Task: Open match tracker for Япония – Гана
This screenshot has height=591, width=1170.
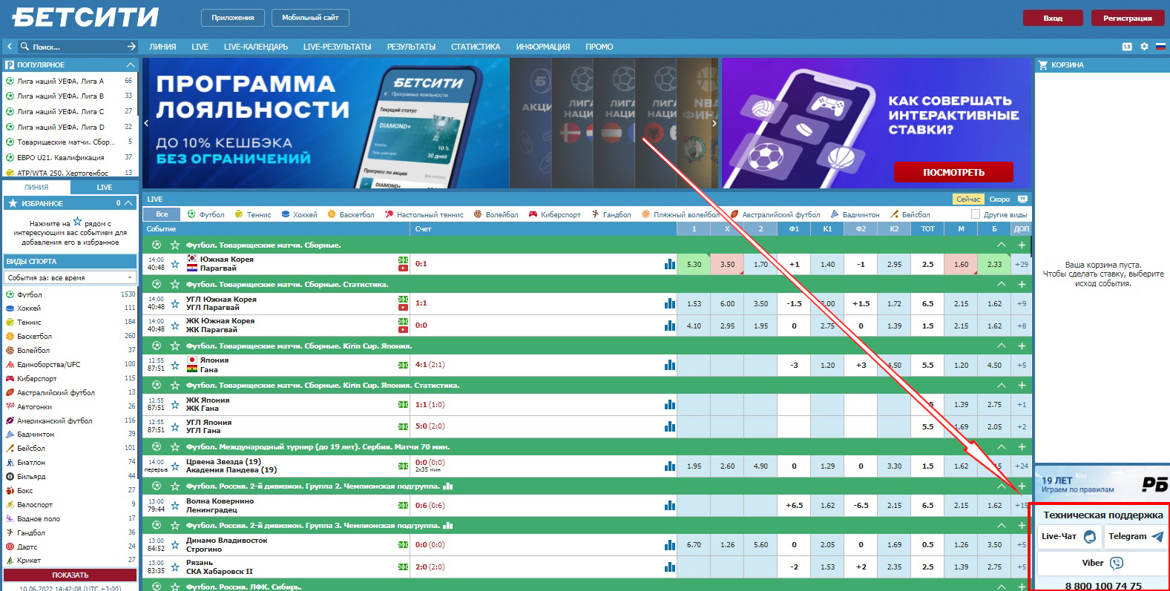Action: pos(403,365)
